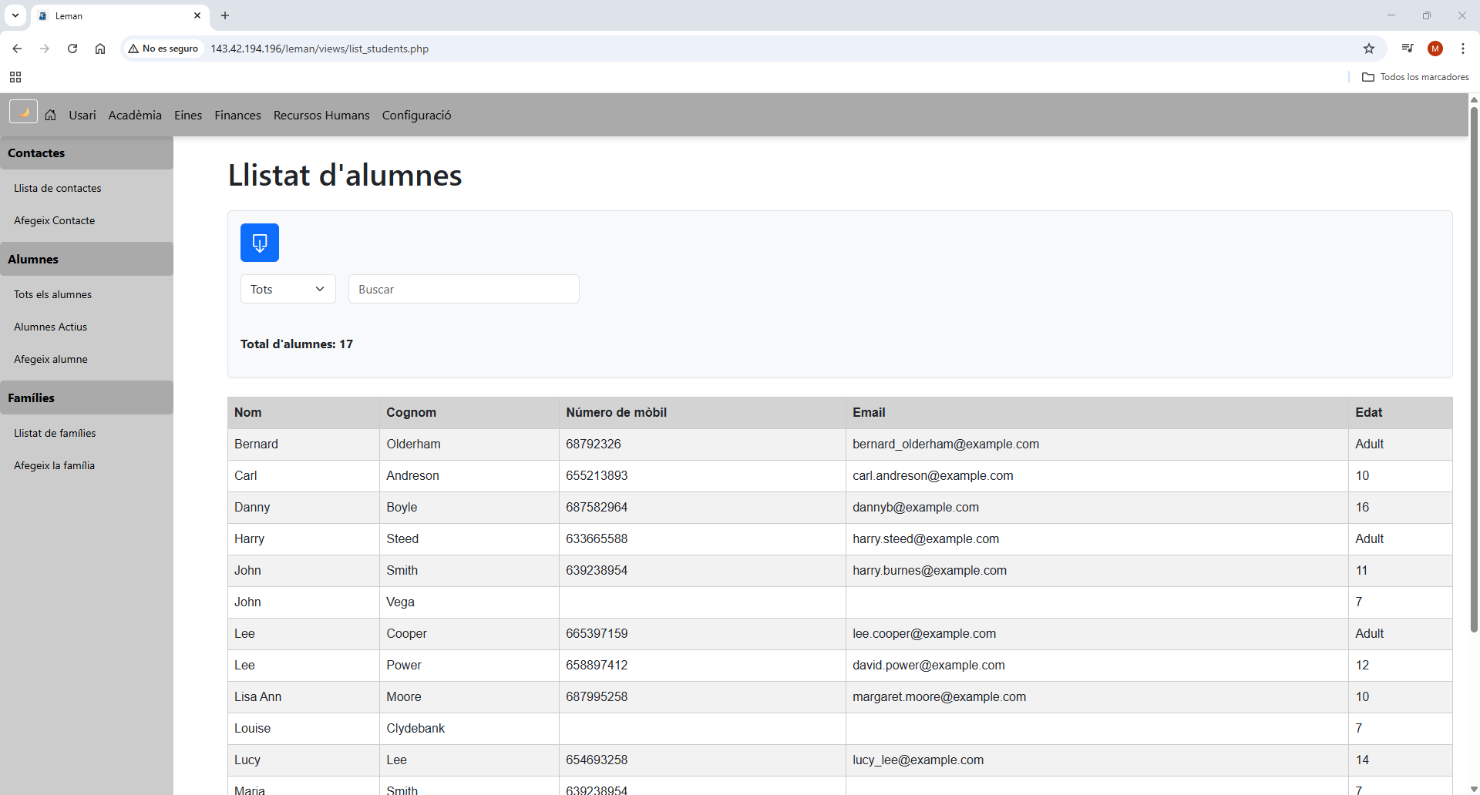Click the browser address bar URL
1480x795 pixels.
click(320, 49)
